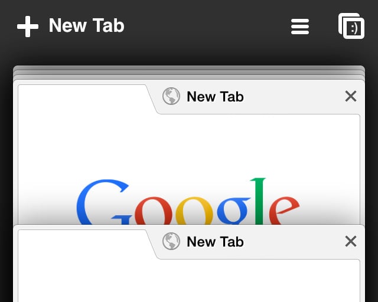This screenshot has height=302, width=378.
Task: Open the Google page thumbnail
Action: [x=189, y=169]
